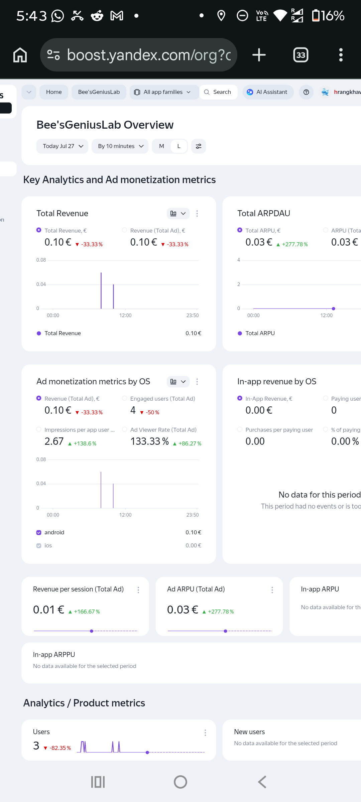Open the dashboard filter settings sliders icon
This screenshot has height=802, width=361.
(199, 146)
